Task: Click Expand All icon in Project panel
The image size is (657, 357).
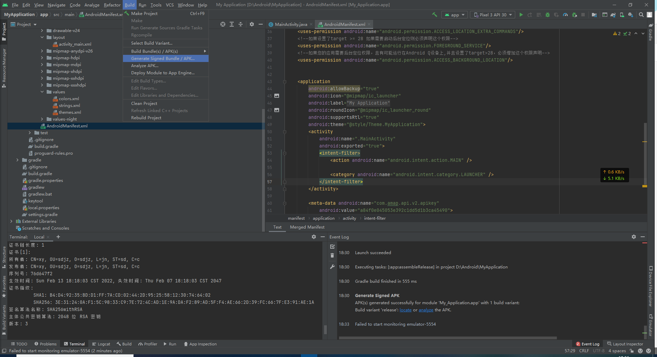Action: tap(232, 24)
